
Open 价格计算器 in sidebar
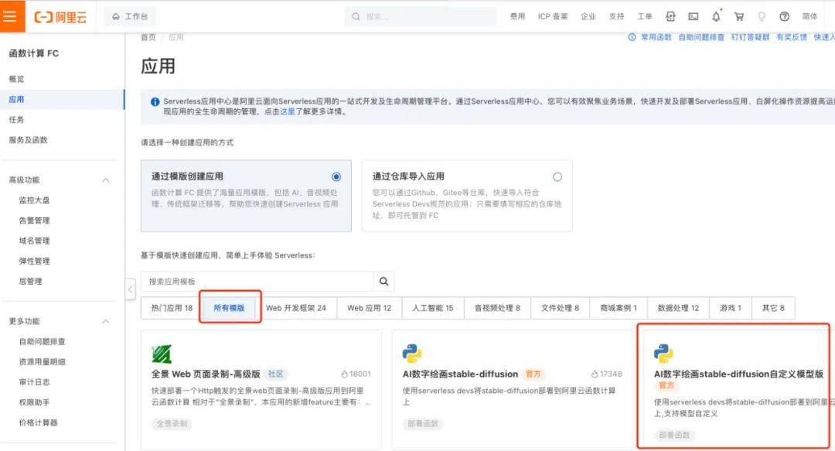coord(39,422)
